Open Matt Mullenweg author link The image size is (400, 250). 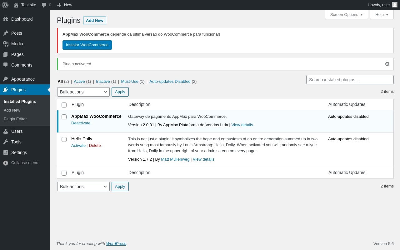175,159
